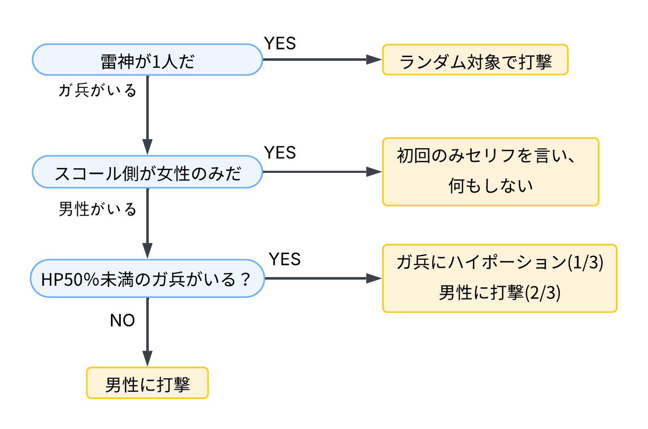Image resolution: width=648 pixels, height=429 pixels.
Task: Click the ガ兵にハイポーション(1/3) text line
Action: pyautogui.click(x=500, y=263)
